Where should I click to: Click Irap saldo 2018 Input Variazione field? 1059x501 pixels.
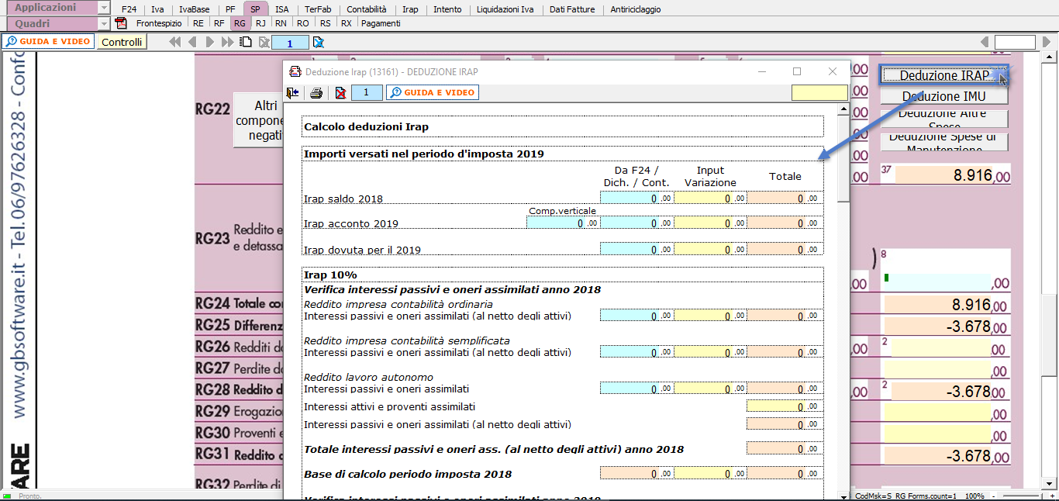(x=710, y=198)
